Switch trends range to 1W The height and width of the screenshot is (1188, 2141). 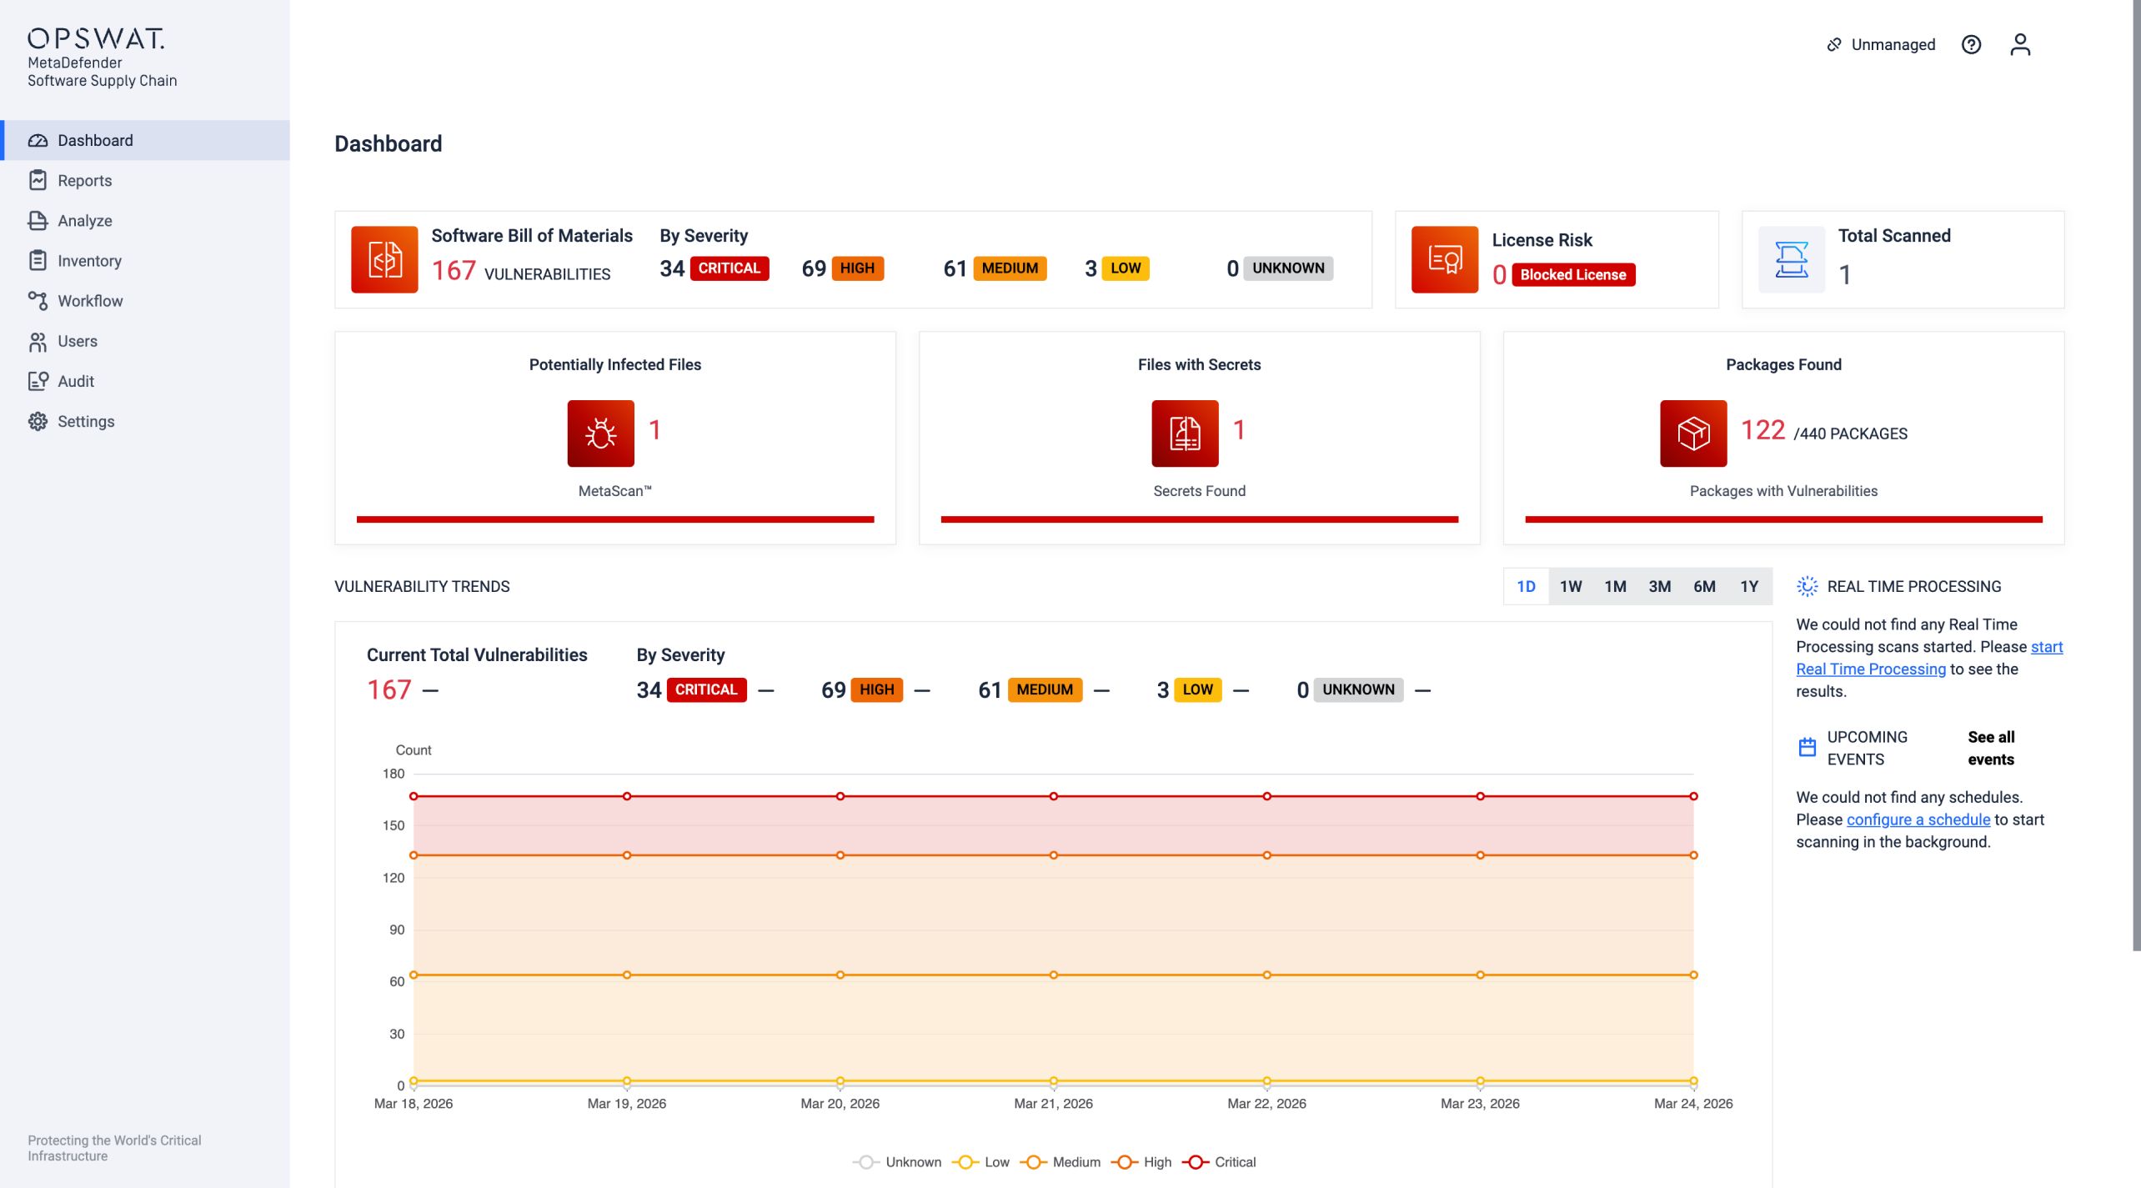1571,586
